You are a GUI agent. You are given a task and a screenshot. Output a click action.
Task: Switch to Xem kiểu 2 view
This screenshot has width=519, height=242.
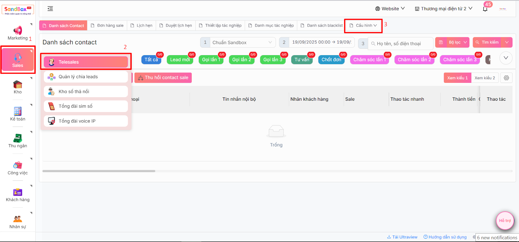point(485,78)
